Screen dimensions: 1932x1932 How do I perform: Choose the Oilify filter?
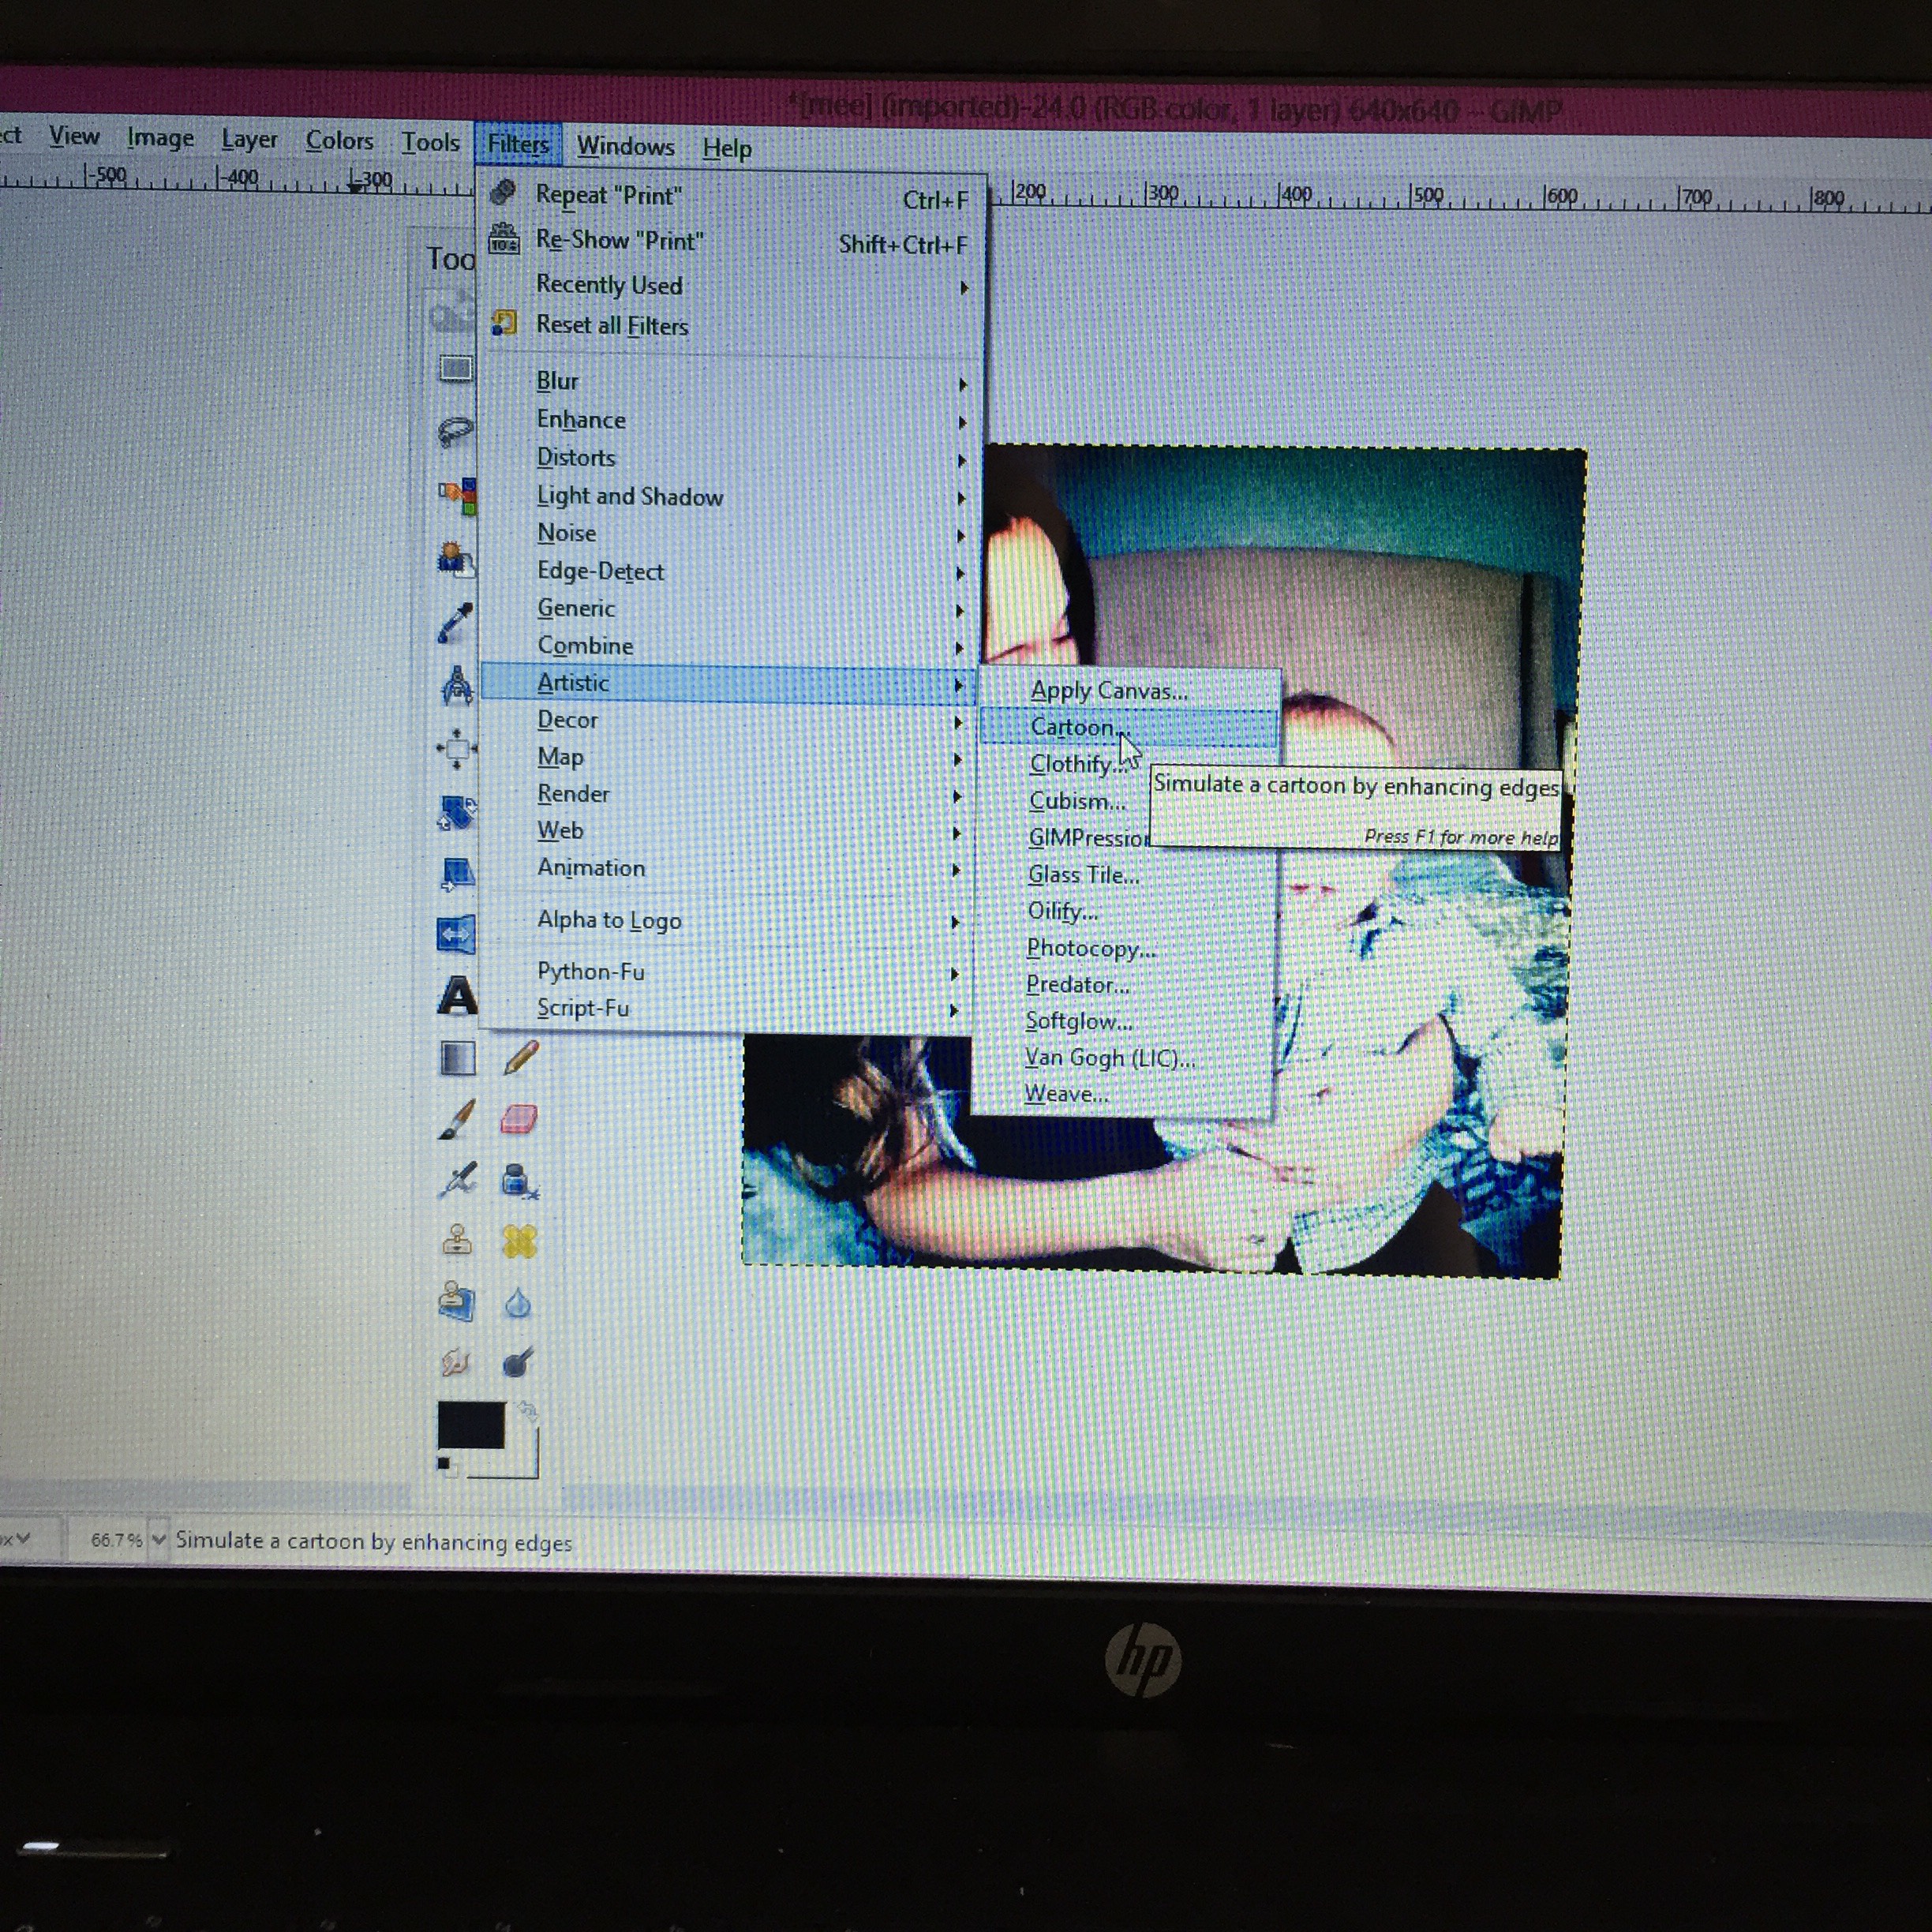coord(1126,911)
